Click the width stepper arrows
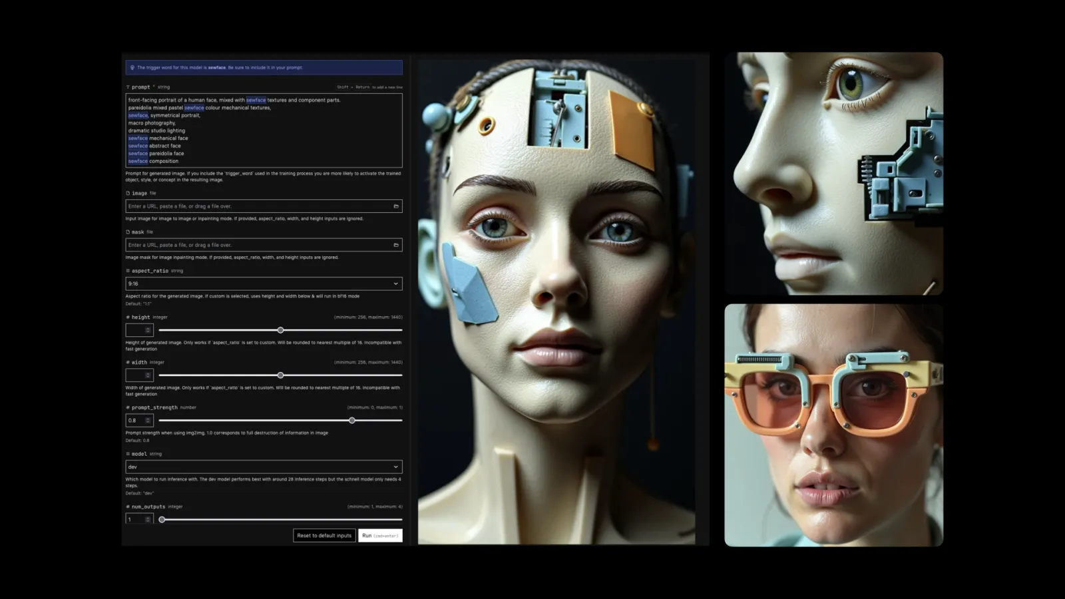The image size is (1065, 599). (148, 375)
